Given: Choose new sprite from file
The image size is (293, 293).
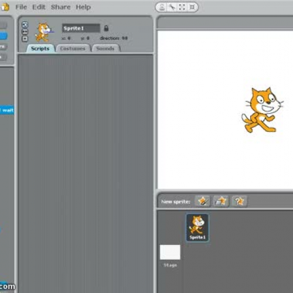Looking at the screenshot, I should [221, 201].
